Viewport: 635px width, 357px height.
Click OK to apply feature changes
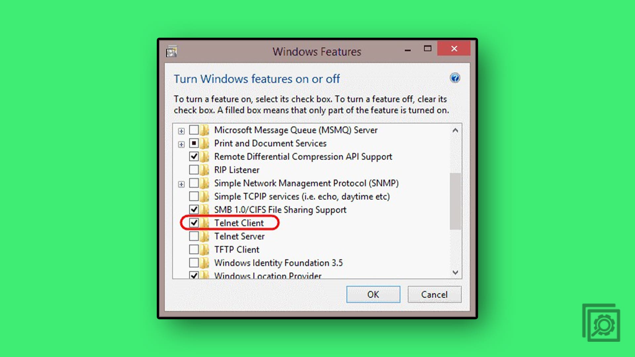tap(373, 294)
